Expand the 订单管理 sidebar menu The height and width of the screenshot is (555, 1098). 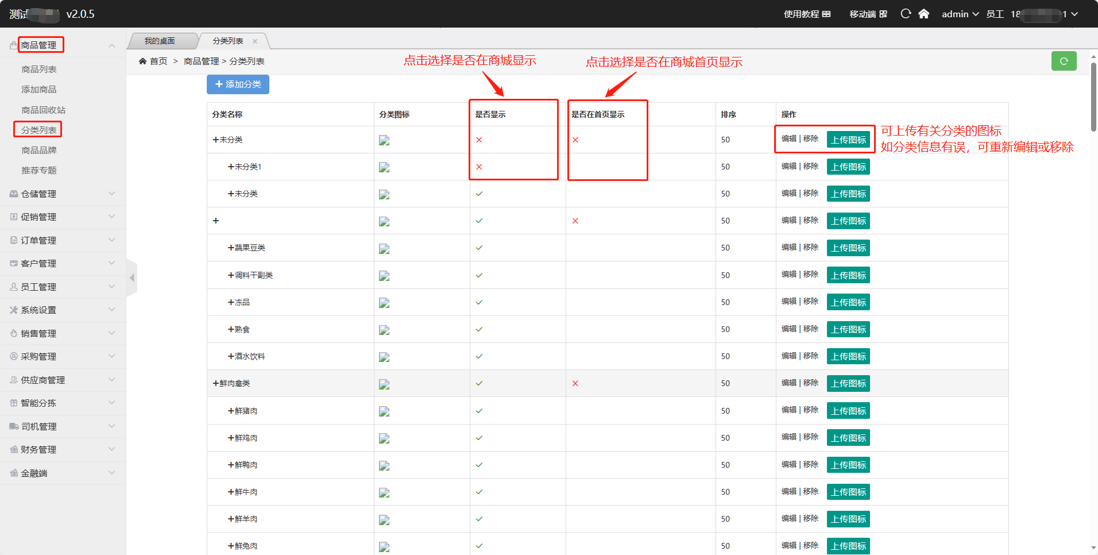[62, 240]
